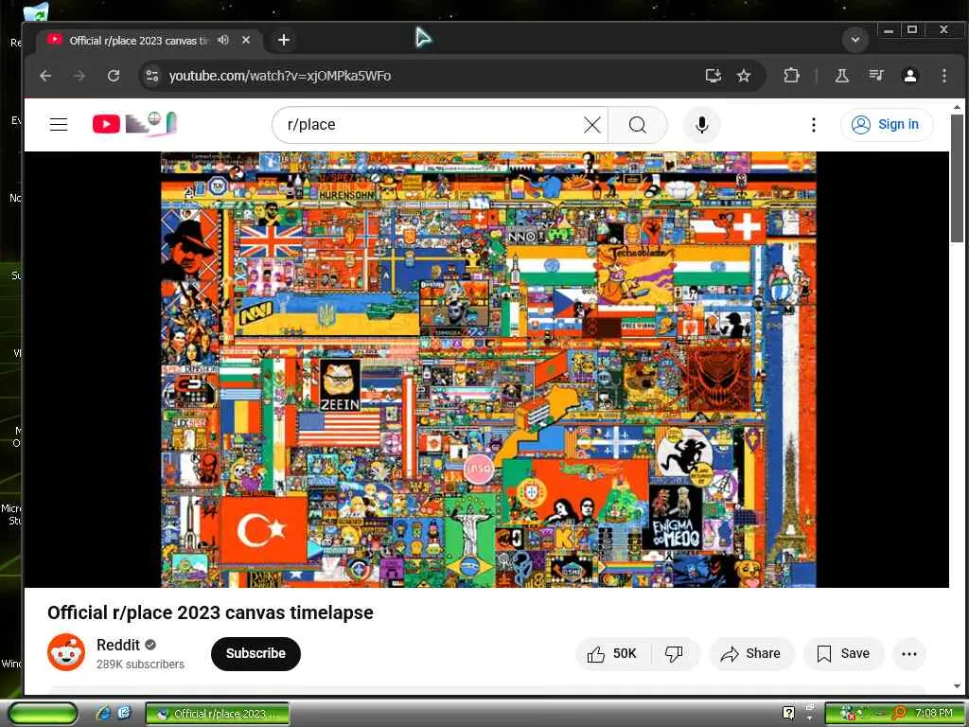Click the 289K subscribers text

[x=140, y=664]
